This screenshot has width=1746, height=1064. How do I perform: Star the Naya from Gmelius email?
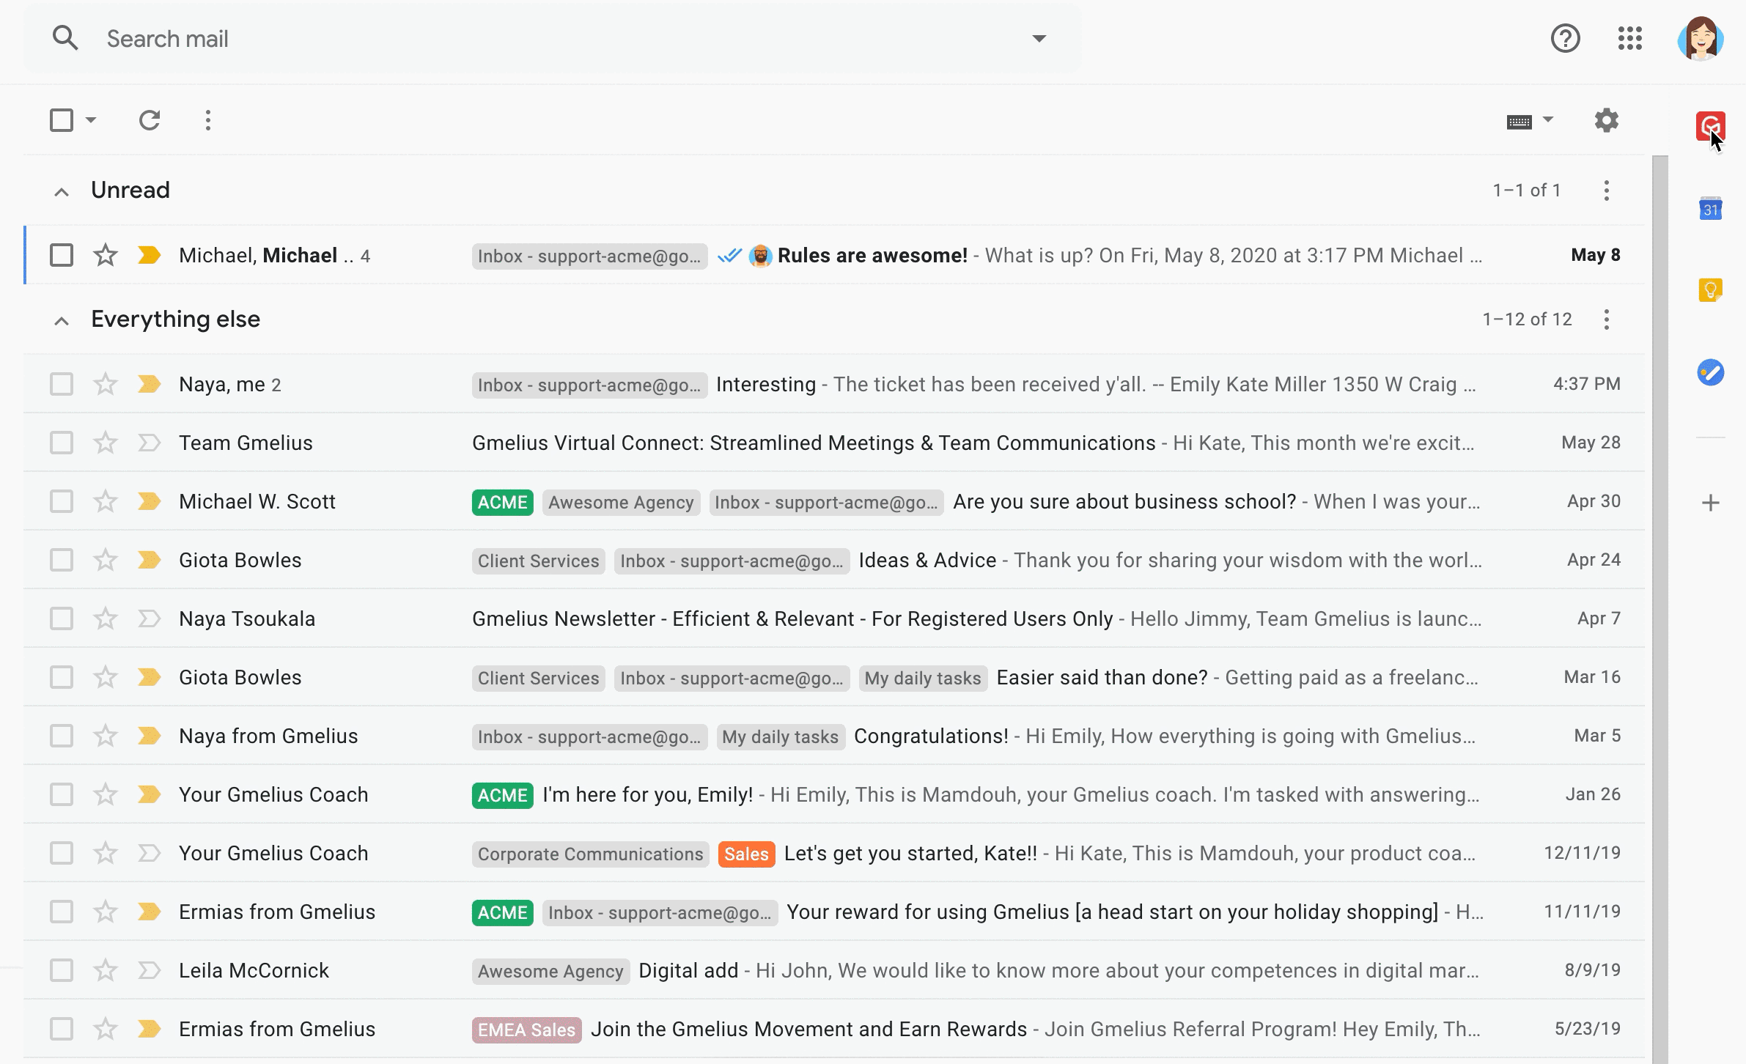pos(106,736)
